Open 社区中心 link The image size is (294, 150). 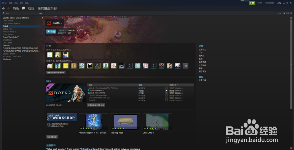pyautogui.click(x=203, y=50)
